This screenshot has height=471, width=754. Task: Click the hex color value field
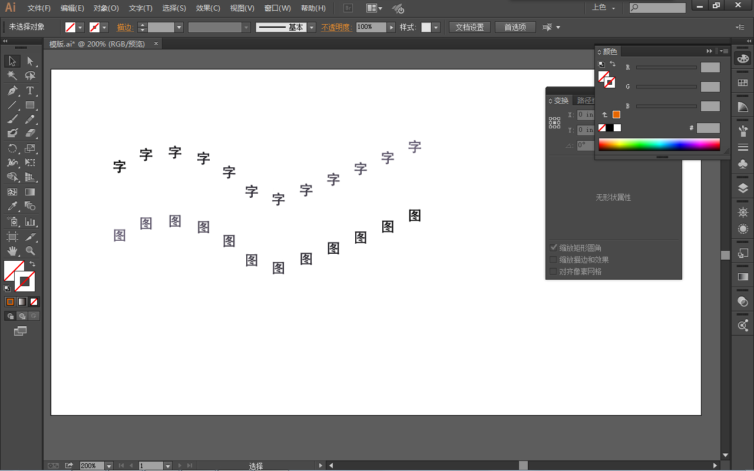[x=707, y=128]
